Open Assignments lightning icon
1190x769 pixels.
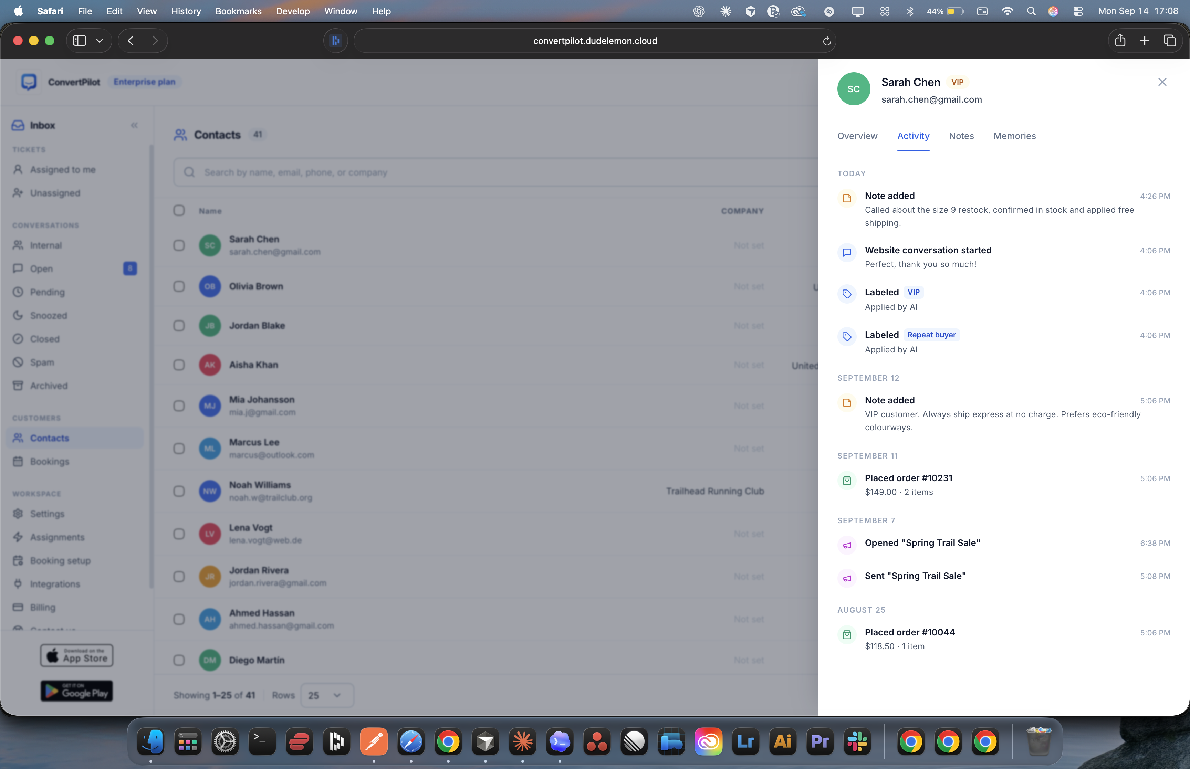click(x=18, y=537)
